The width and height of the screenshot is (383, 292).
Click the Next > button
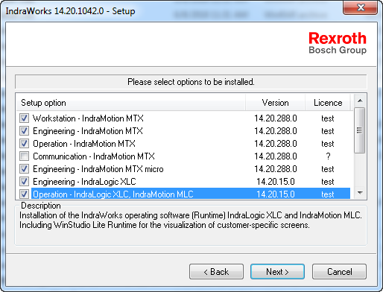click(277, 272)
